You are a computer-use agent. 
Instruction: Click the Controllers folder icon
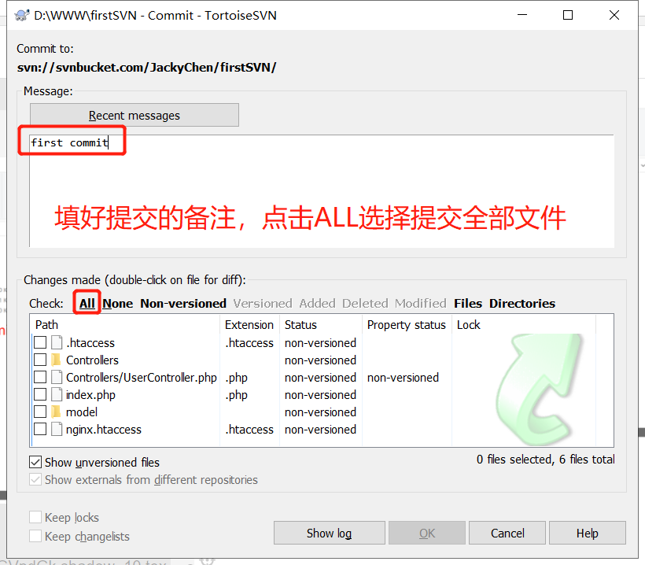tap(56, 360)
